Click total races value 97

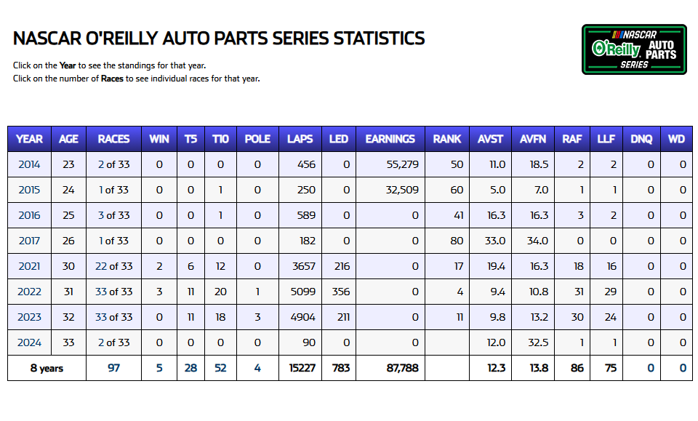[113, 368]
